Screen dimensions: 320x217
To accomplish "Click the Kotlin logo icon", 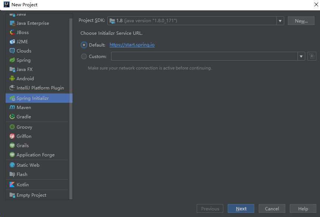I will [12, 184].
